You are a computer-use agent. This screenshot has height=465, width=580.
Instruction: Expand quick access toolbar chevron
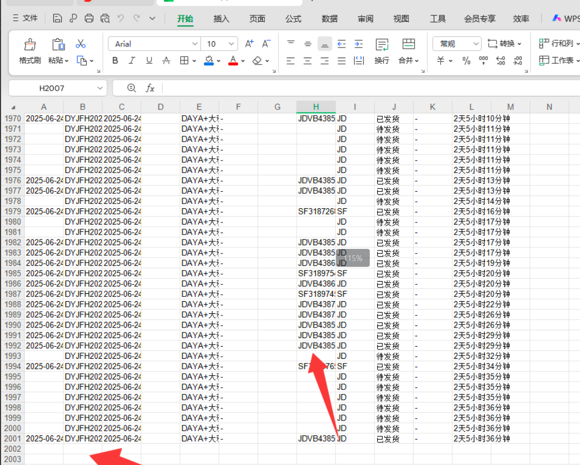[152, 18]
